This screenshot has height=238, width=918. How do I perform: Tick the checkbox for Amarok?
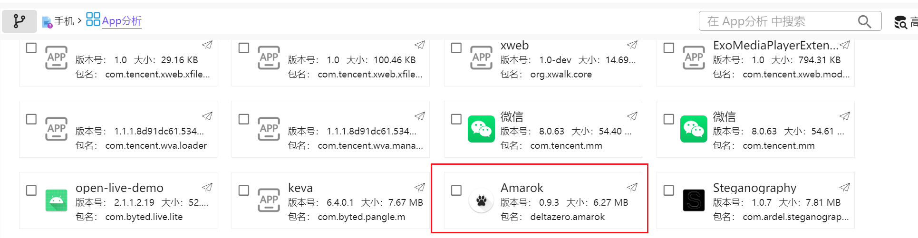(456, 190)
